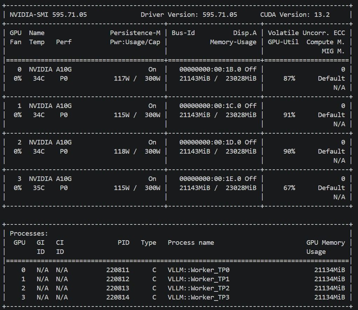Click the MIG M. header text
Image resolution: width=358 pixels, height=310 pixels.
[333, 51]
